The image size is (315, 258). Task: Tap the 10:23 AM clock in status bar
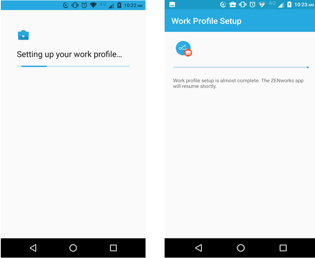click(304, 4)
